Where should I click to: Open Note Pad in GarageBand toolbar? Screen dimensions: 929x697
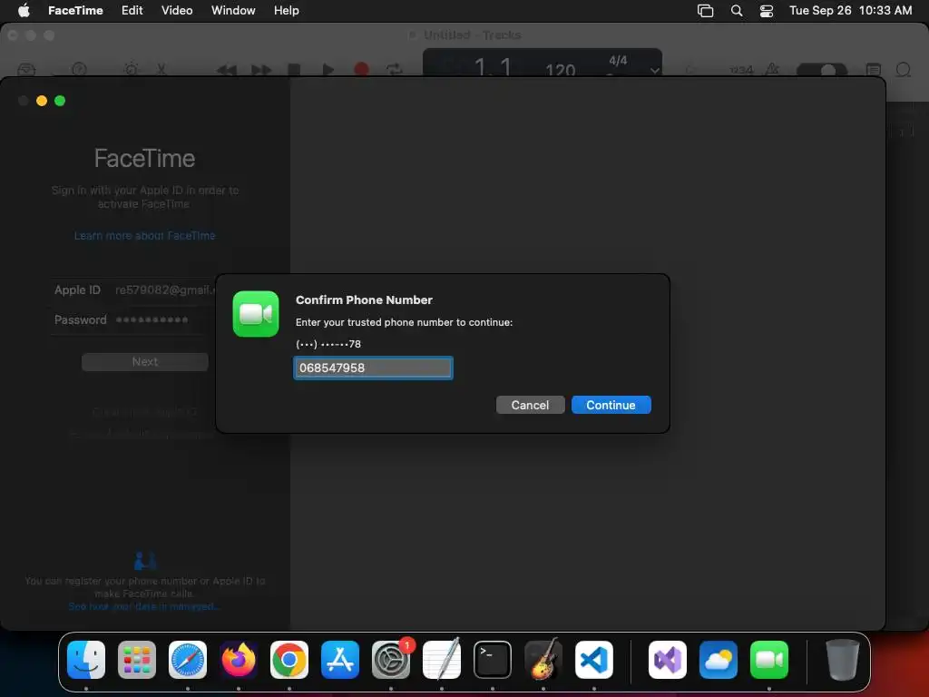(x=874, y=69)
